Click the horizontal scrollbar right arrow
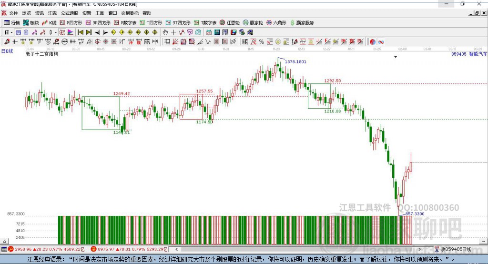The width and height of the screenshot is (488, 264). coord(419,249)
